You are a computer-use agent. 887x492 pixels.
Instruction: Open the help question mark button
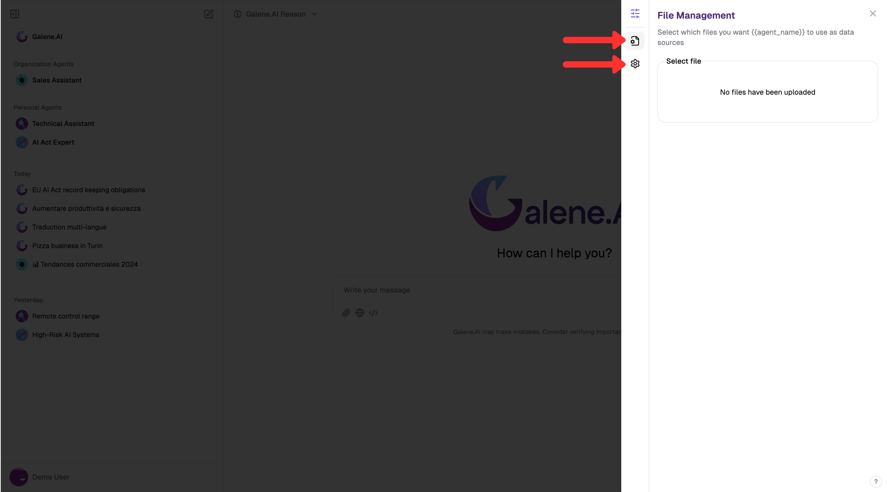tap(876, 481)
